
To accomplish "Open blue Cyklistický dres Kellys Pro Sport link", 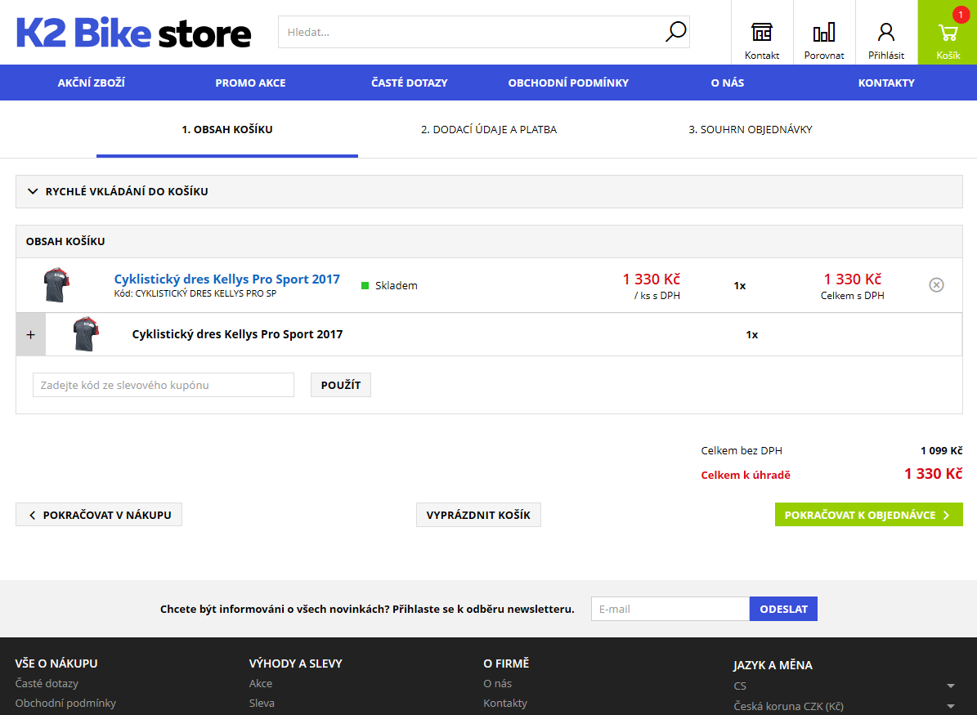I will (x=226, y=279).
